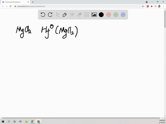Image resolution: width=166 pixels, height=124 pixels.
Task: Choose the green pen color
Action: [x=116, y=15]
